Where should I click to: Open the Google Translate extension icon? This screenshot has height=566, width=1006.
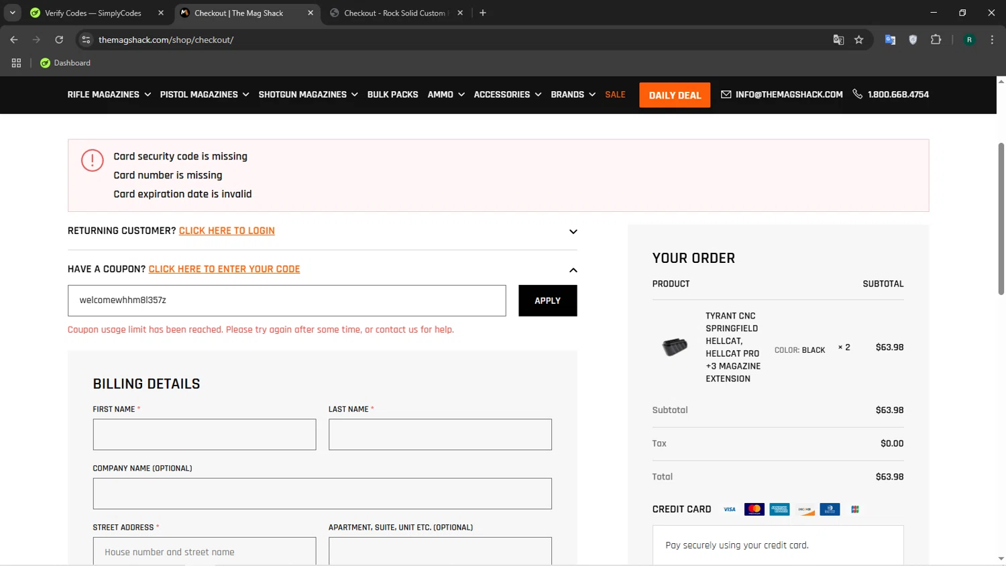pos(890,40)
